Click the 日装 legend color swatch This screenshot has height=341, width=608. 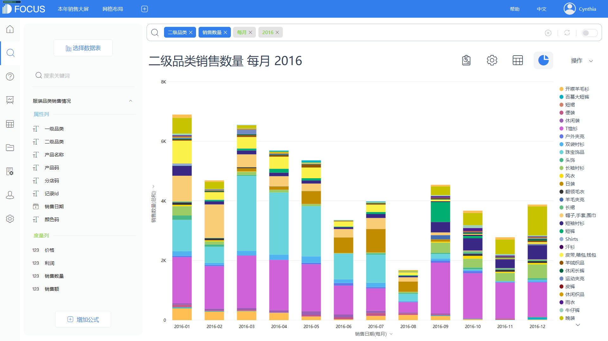click(x=561, y=184)
